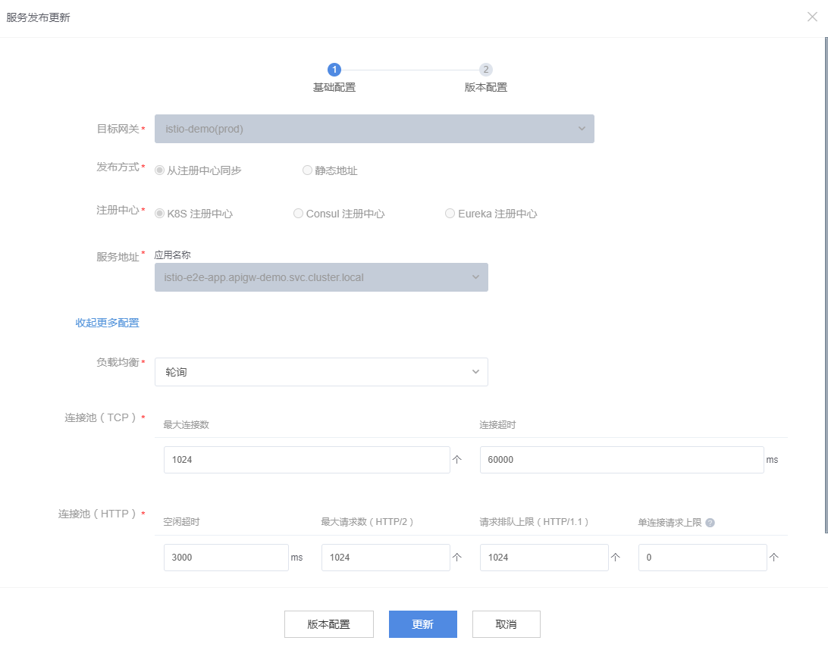
Task: Choose K8S 注册中心 radio button
Action: tap(159, 214)
